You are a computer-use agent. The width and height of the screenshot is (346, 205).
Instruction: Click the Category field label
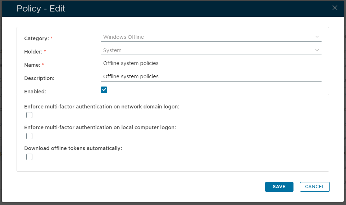click(36, 38)
